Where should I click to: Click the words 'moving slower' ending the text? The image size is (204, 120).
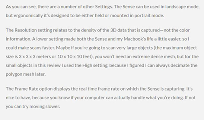point(45,106)
